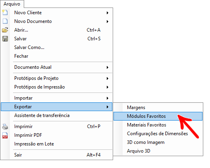Expand Protótipos de Projeto submenu arrow
The width and height of the screenshot is (210, 168).
pos(108,78)
